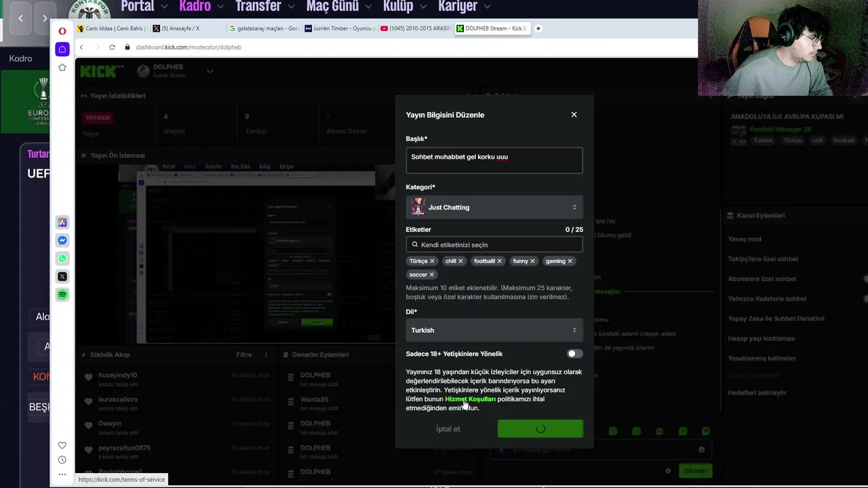Reload the Kick dashboard page
Screen dimensions: 868x488
pyautogui.click(x=112, y=47)
